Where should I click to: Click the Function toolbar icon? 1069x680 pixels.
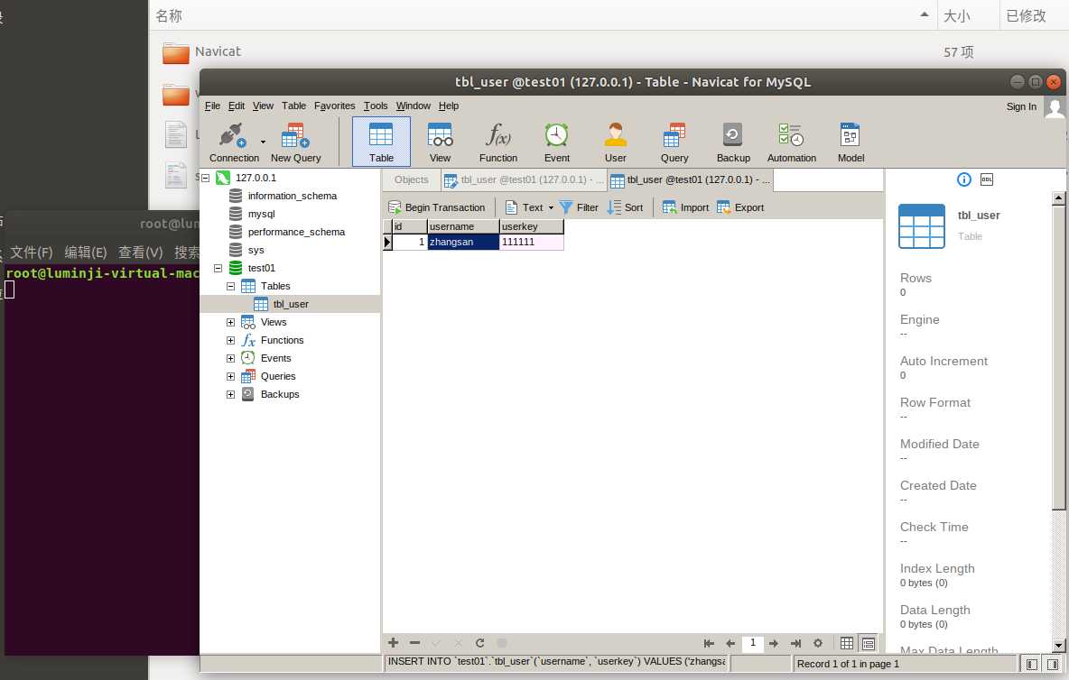498,142
